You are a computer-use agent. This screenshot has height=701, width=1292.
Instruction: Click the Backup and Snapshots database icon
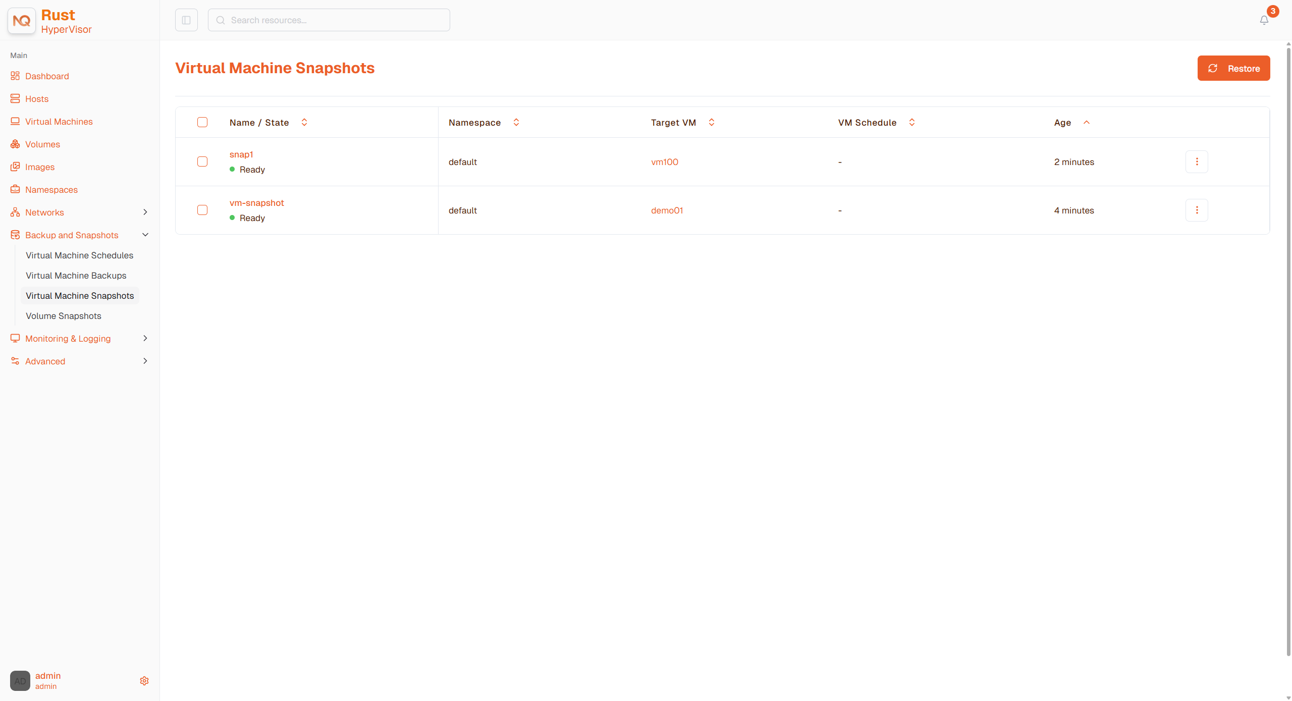[15, 235]
